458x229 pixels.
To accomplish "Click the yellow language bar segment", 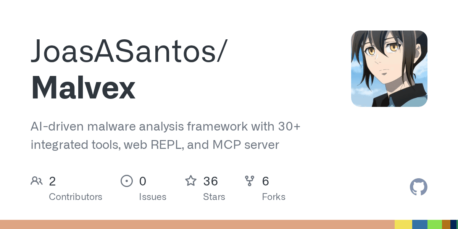I will pos(403,224).
